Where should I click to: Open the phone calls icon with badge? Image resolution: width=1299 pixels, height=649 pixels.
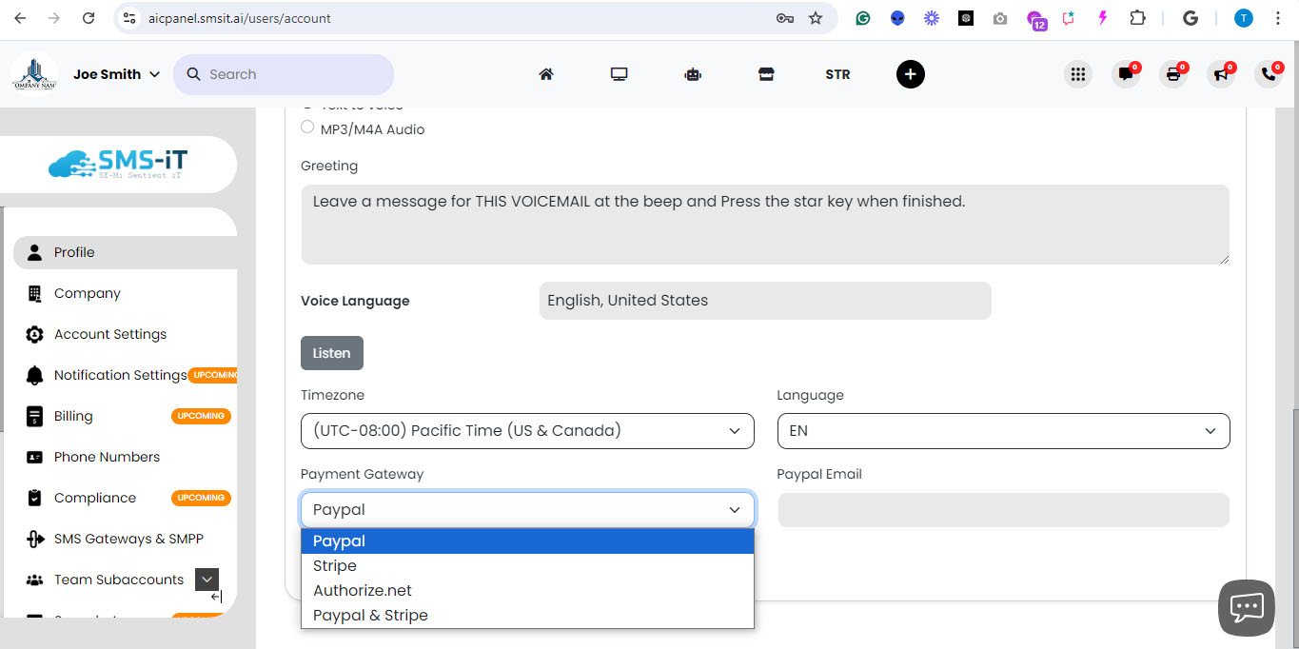[x=1269, y=73]
